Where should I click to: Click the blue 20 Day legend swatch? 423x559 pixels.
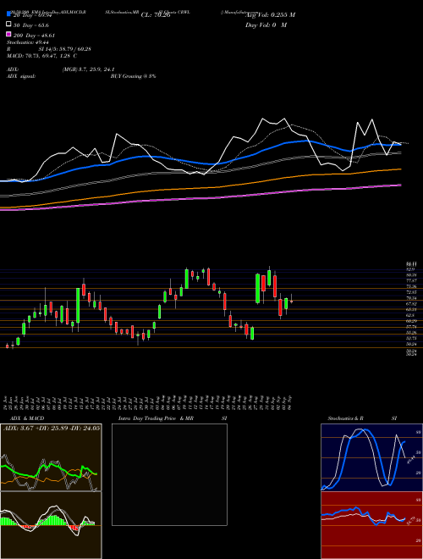click(8, 14)
